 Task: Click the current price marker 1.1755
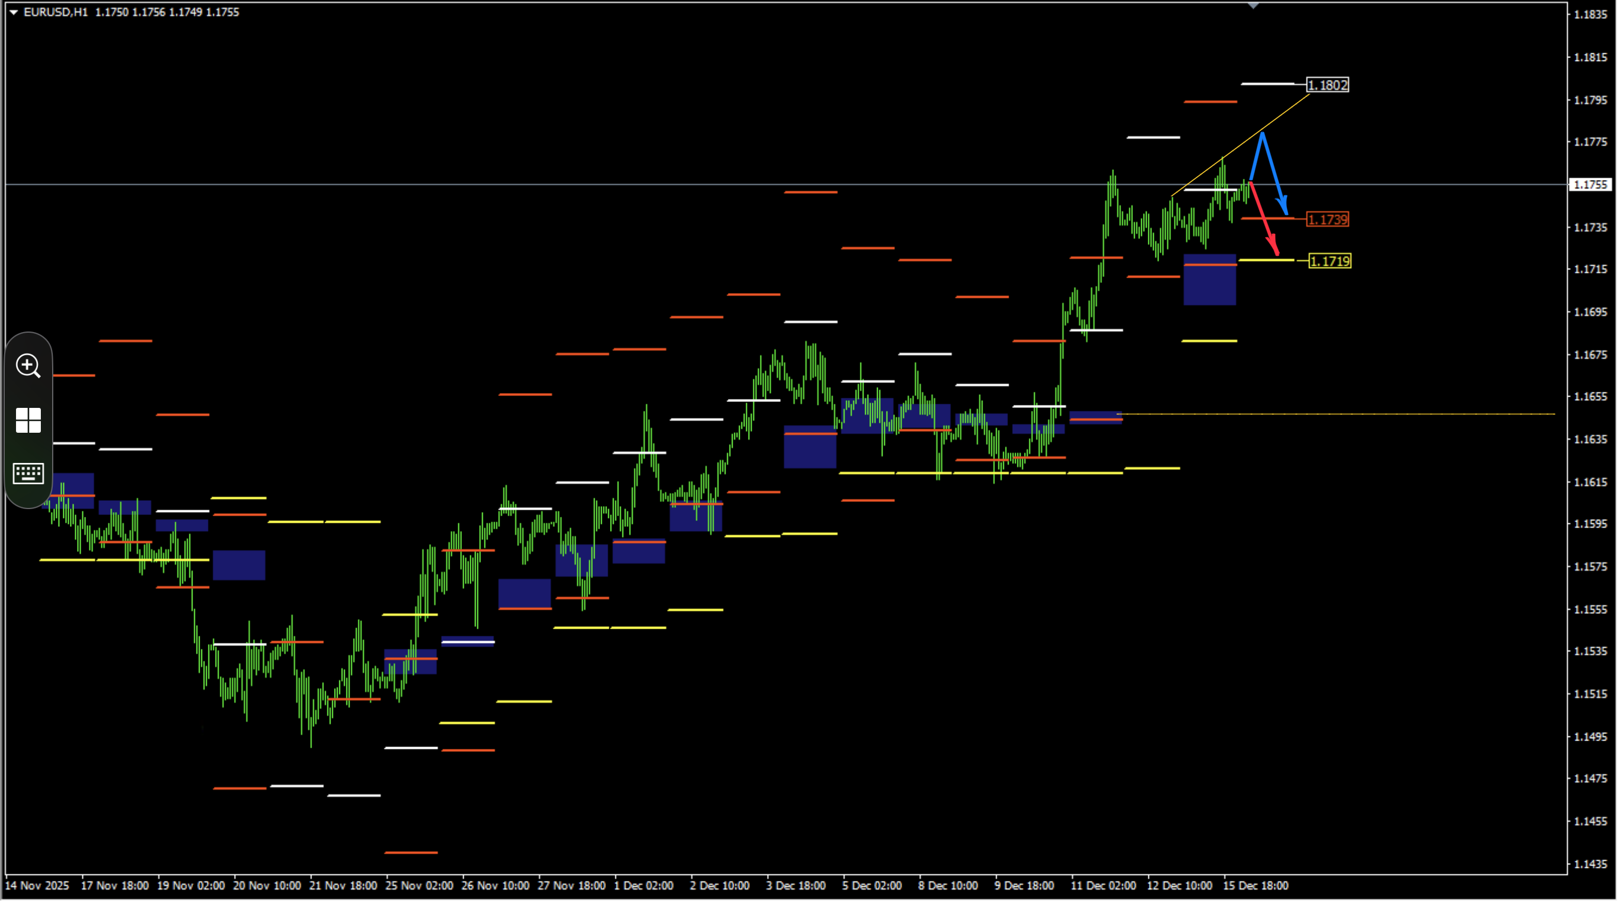click(x=1591, y=185)
